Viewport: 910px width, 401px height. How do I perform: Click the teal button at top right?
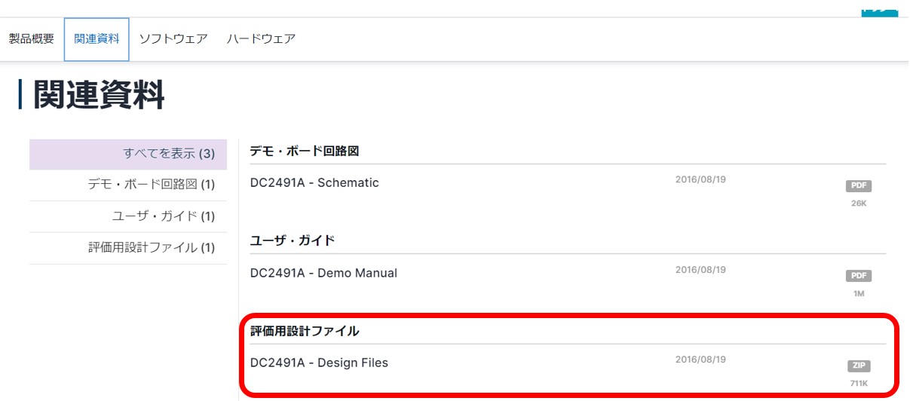(x=879, y=9)
